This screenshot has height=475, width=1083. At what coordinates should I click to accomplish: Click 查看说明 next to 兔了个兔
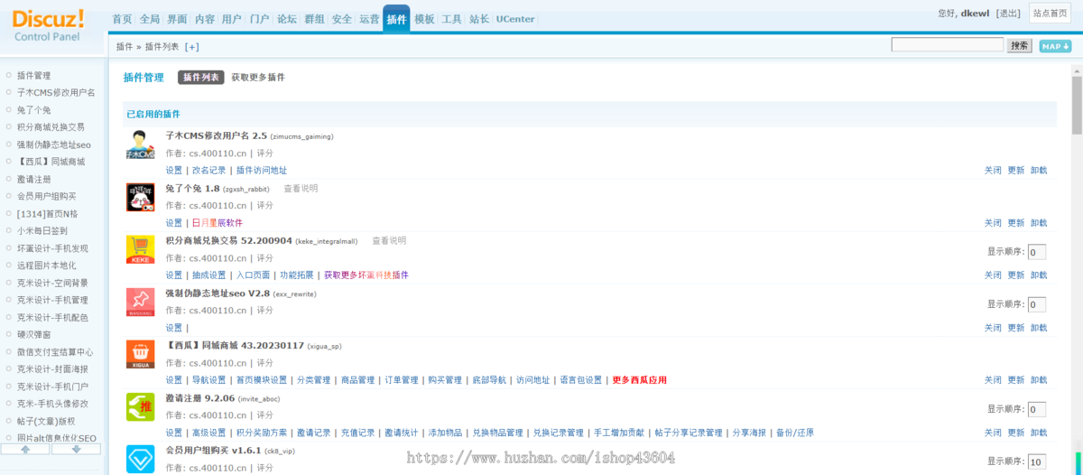pos(301,189)
